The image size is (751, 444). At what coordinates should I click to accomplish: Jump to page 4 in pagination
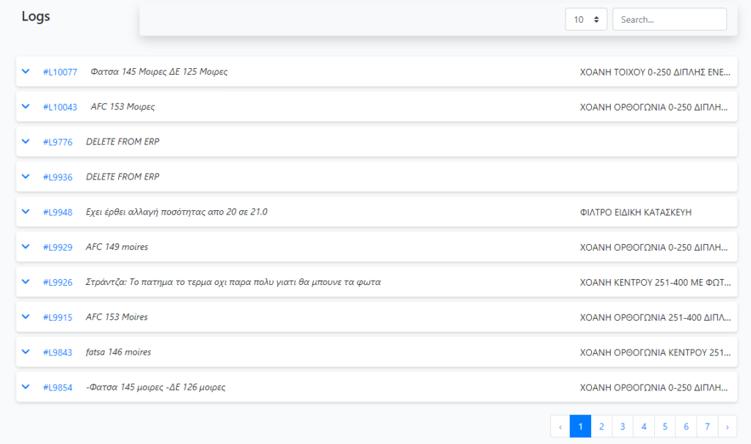coord(643,426)
